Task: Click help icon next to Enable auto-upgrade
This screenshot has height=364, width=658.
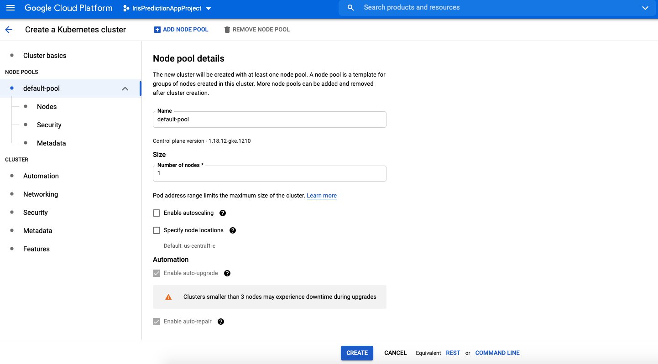Action: pyautogui.click(x=227, y=273)
